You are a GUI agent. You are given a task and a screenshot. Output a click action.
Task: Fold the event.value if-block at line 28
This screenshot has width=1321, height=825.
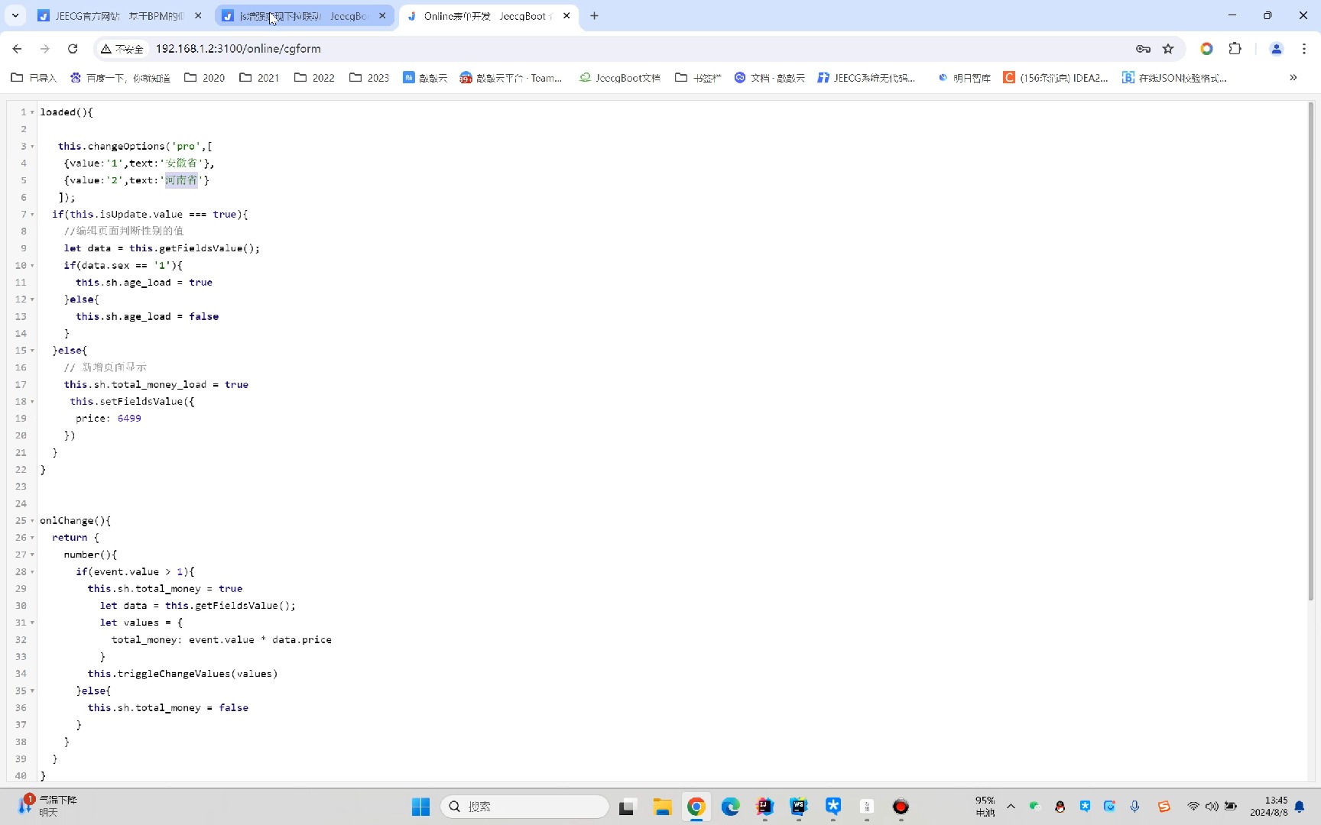coord(32,571)
